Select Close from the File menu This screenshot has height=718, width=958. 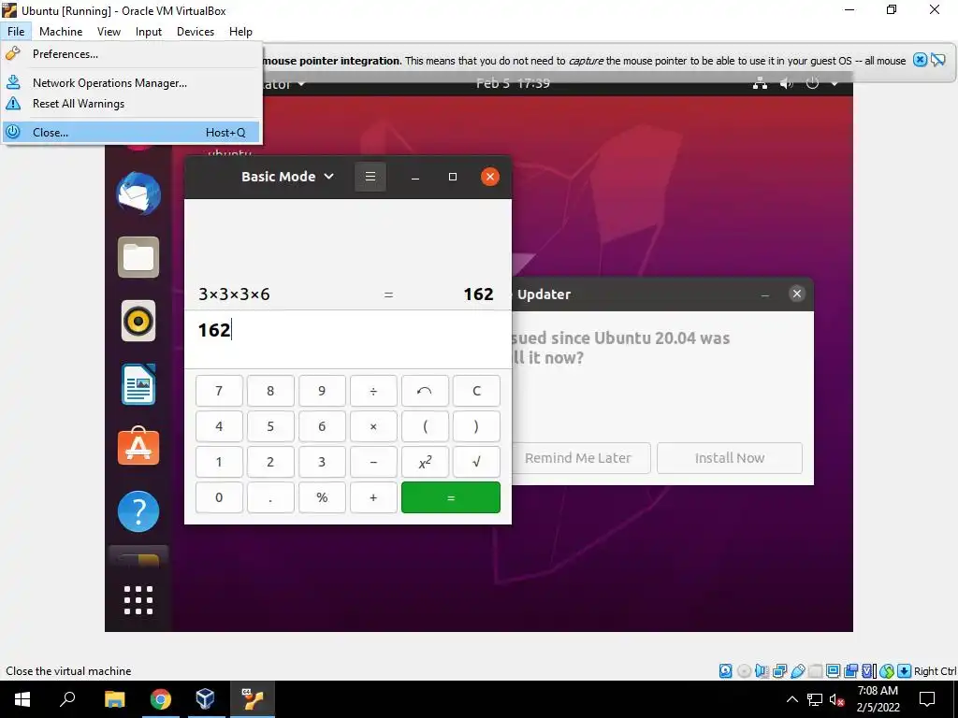pos(133,132)
